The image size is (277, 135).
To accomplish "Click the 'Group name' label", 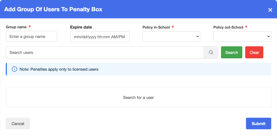I will (16, 27).
